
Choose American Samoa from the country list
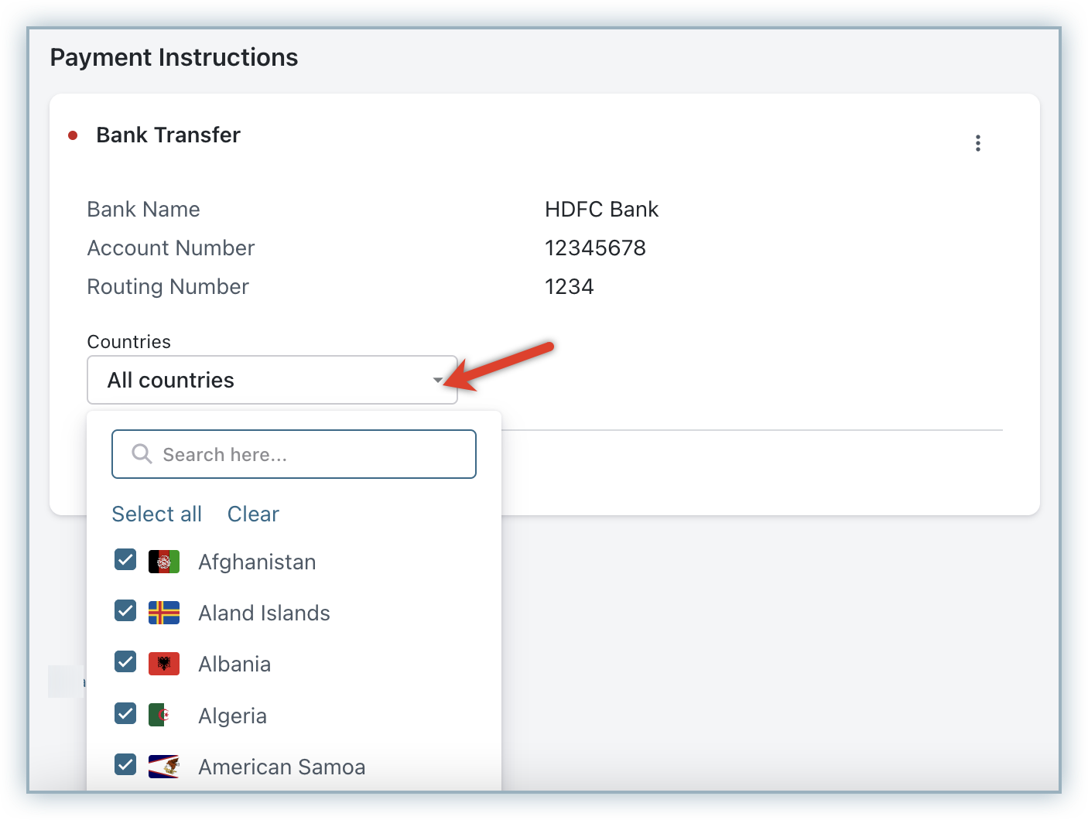click(282, 767)
